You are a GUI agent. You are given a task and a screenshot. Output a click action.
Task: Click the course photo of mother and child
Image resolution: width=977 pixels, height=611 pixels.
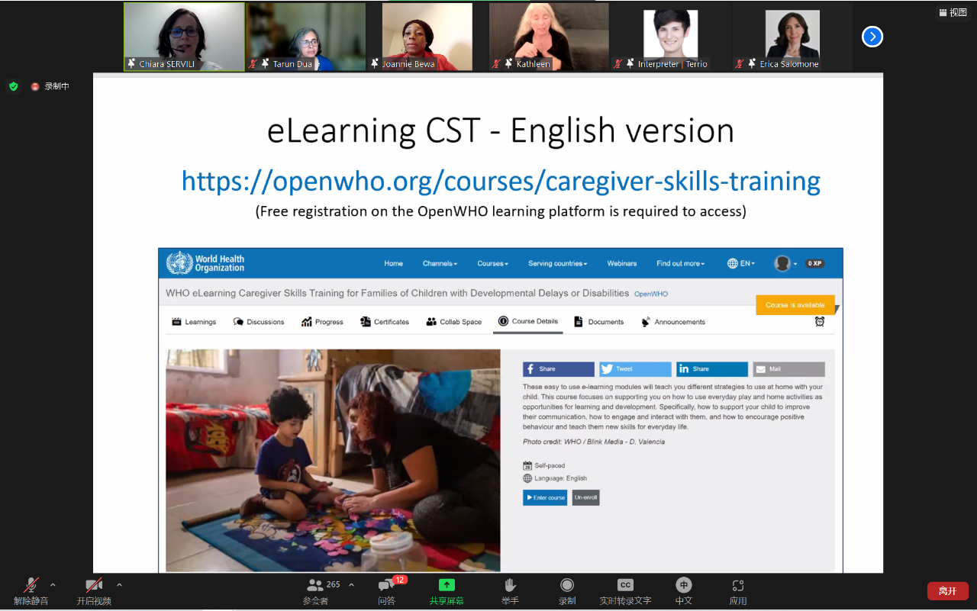pyautogui.click(x=333, y=461)
